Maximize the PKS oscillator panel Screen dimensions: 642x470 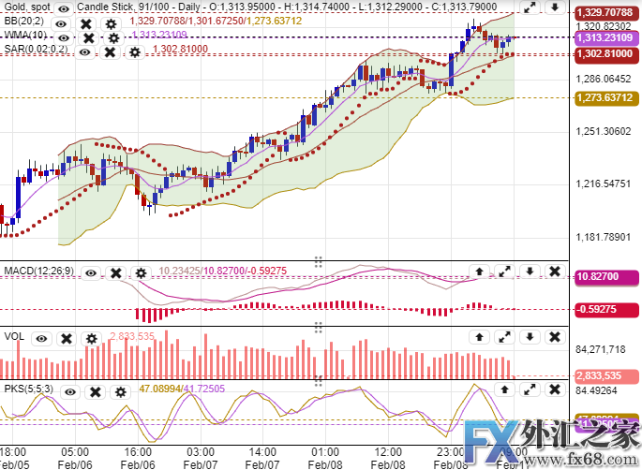coord(530,388)
